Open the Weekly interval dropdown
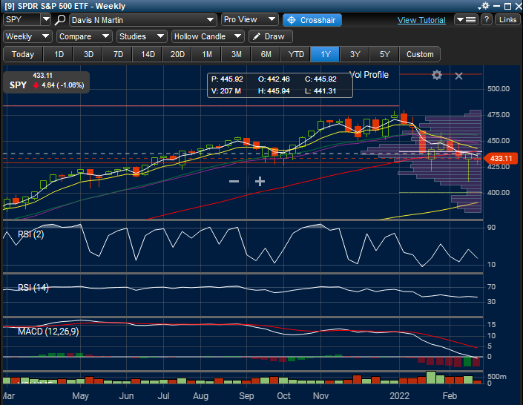Image resolution: width=523 pixels, height=405 pixels. click(x=27, y=36)
